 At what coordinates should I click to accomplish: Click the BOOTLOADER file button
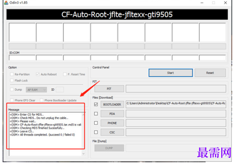(x=112, y=104)
